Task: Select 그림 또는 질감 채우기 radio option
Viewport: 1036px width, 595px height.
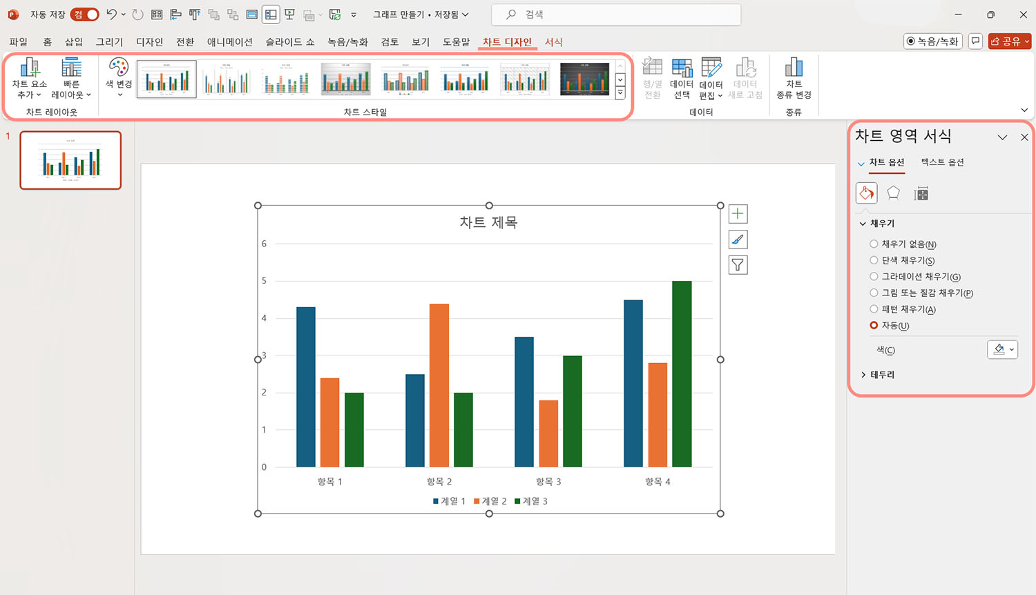Action: pos(874,293)
